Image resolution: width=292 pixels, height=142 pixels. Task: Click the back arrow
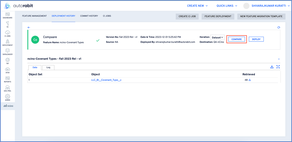pyautogui.click(x=29, y=27)
